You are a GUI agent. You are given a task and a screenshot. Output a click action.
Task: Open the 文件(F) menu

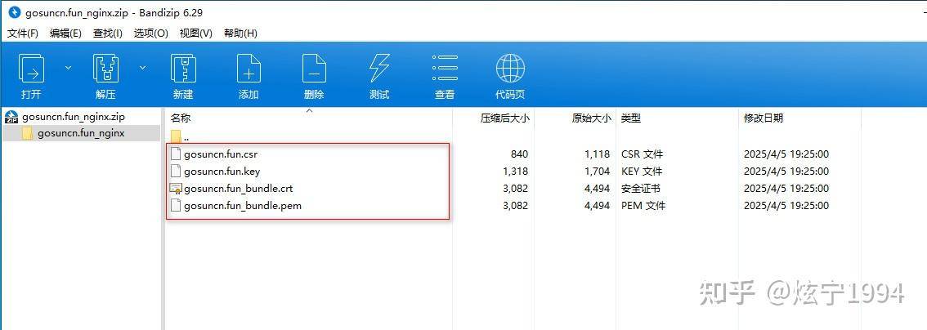(22, 33)
